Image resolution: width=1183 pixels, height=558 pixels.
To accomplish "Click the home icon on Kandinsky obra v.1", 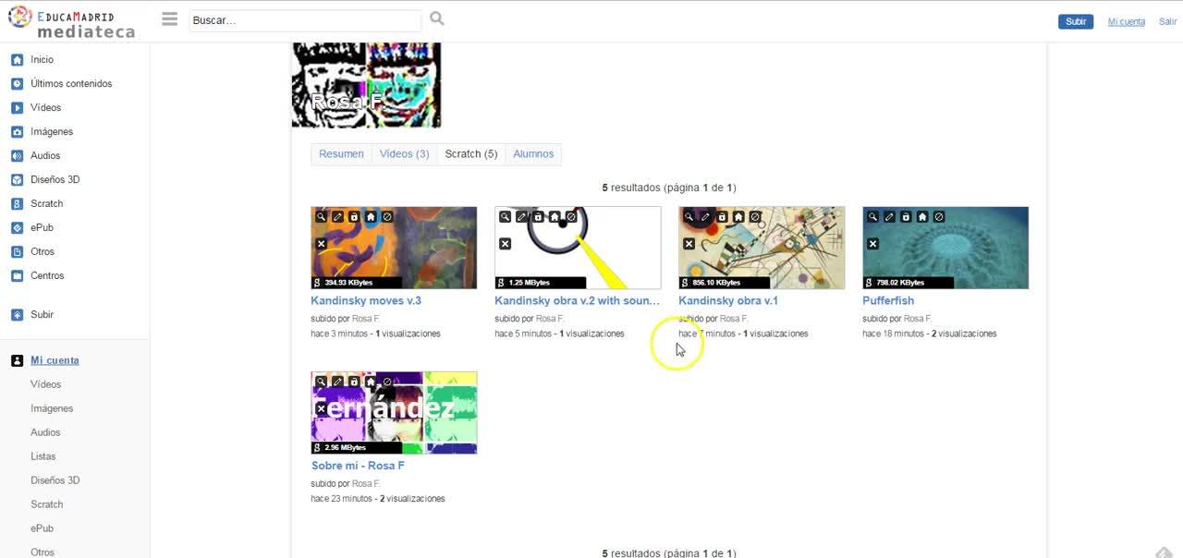I will (738, 217).
